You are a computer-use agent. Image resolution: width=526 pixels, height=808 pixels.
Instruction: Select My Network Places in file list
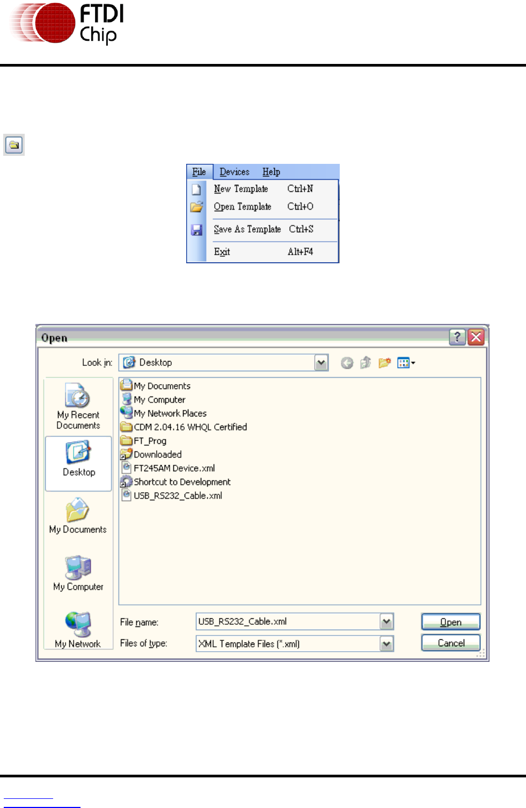[x=164, y=413]
